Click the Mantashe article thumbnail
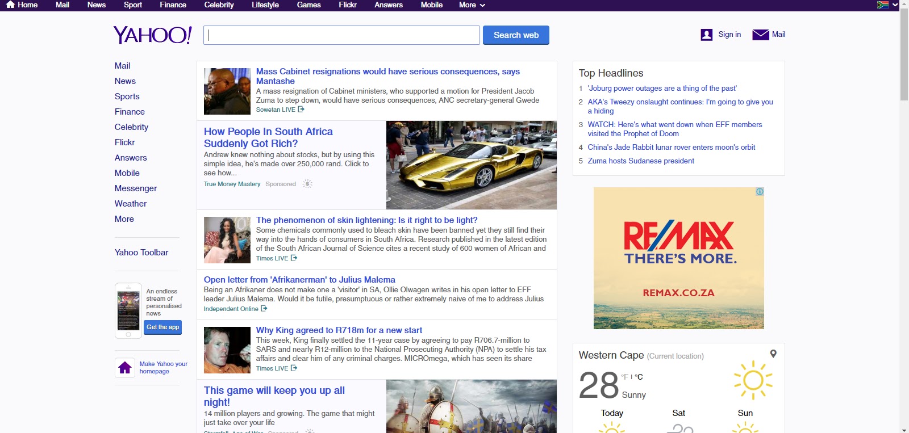909x433 pixels. click(227, 91)
